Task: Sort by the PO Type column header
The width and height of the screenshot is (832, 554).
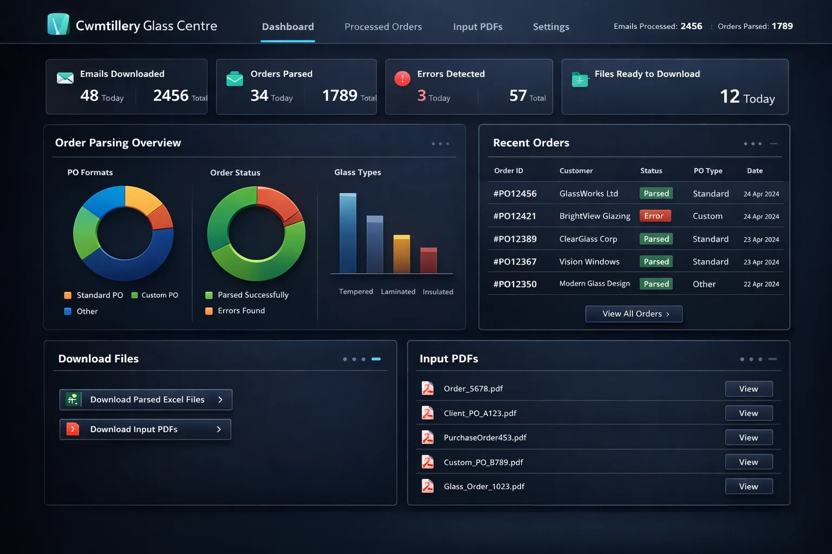Action: (708, 170)
